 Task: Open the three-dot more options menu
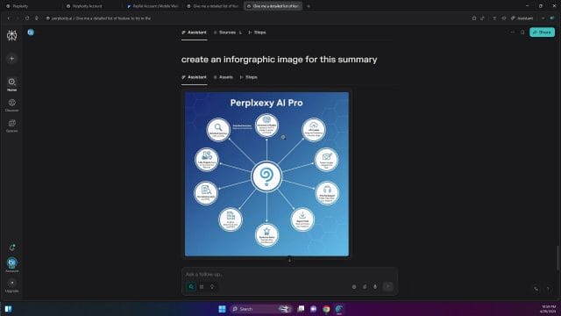point(512,32)
